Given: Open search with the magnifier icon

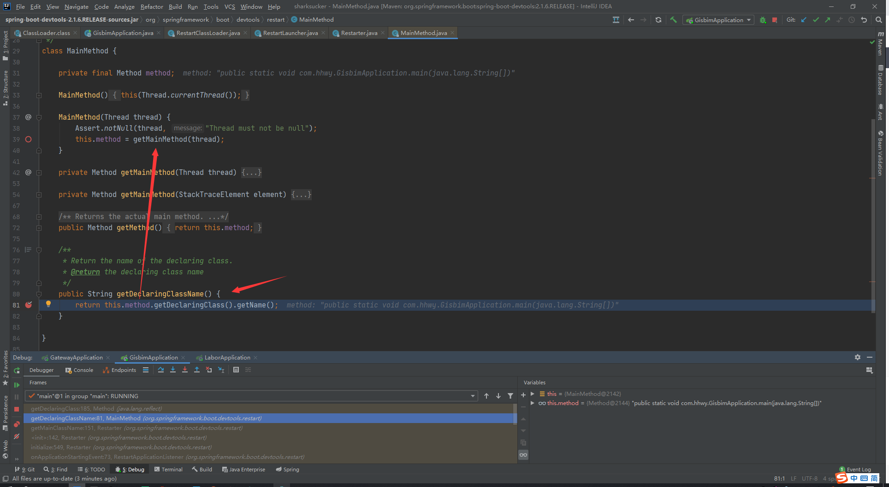Looking at the screenshot, I should pyautogui.click(x=877, y=20).
